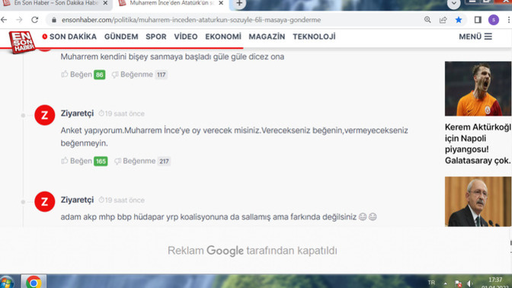Close the 'En Son Haber – Son Dakika' tab
This screenshot has height=288, width=512.
click(105, 3)
